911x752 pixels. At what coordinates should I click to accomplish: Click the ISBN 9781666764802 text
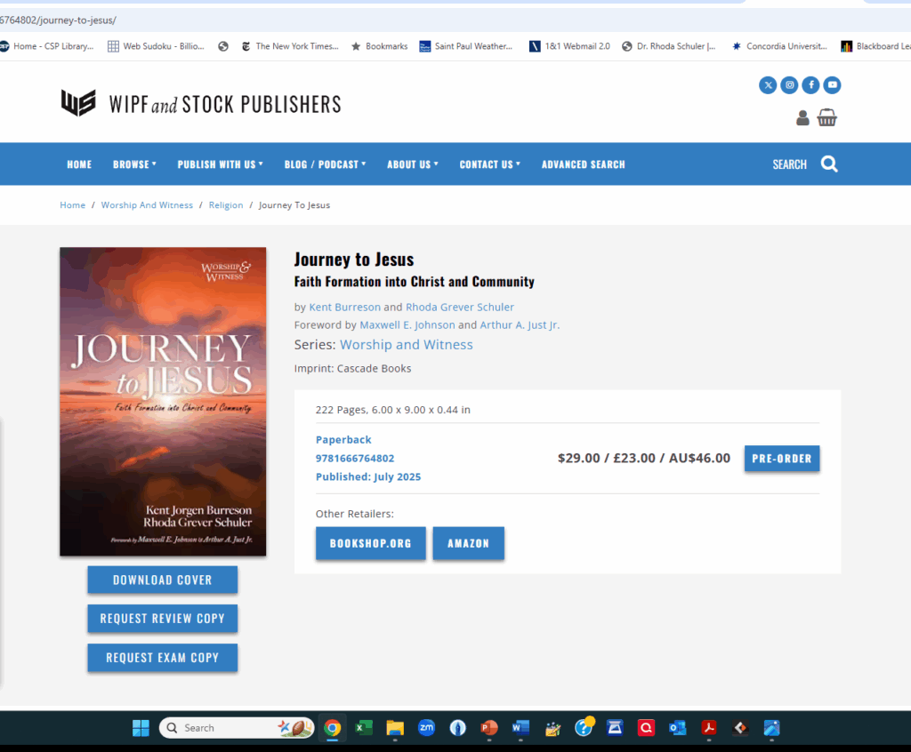pos(355,458)
